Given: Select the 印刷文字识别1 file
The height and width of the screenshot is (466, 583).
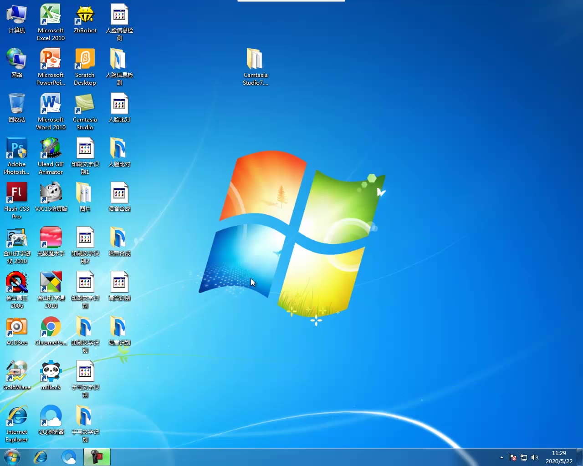Looking at the screenshot, I should click(85, 156).
